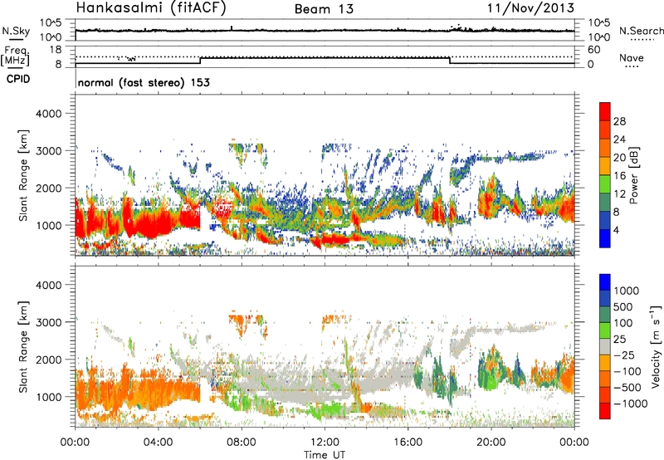Click the '3000' tick in velocity panel
664x460 pixels.
[48, 322]
